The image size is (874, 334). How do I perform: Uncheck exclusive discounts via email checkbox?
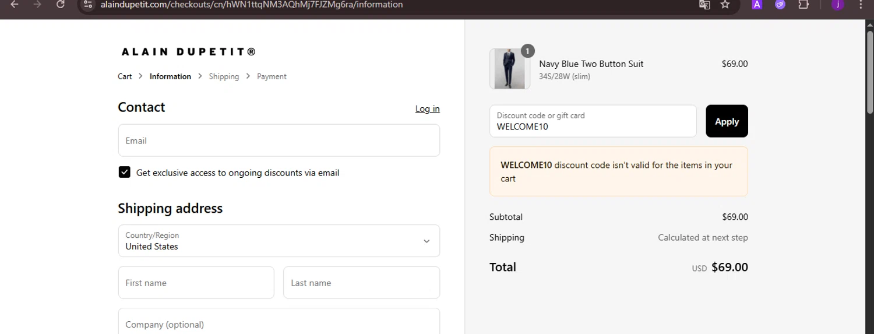click(x=124, y=172)
